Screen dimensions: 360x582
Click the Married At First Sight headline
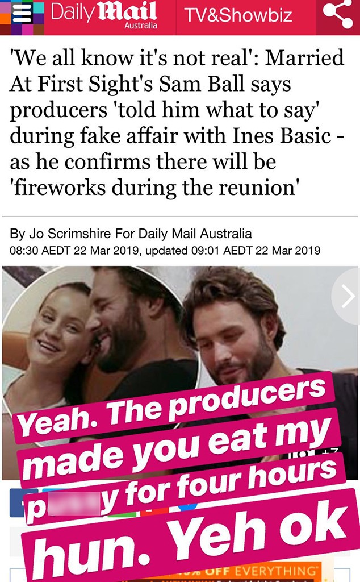177,123
